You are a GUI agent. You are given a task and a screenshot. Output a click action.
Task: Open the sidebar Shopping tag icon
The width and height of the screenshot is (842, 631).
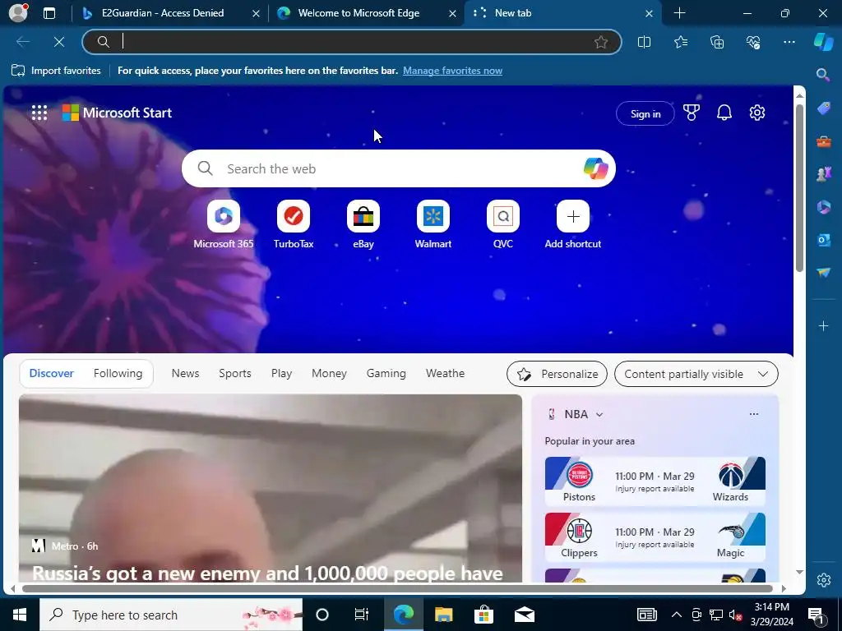[823, 108]
